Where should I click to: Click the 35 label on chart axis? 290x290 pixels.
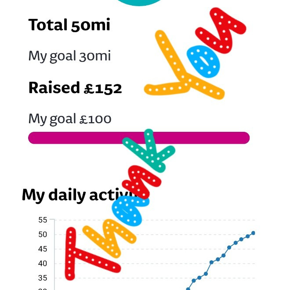[x=42, y=278]
